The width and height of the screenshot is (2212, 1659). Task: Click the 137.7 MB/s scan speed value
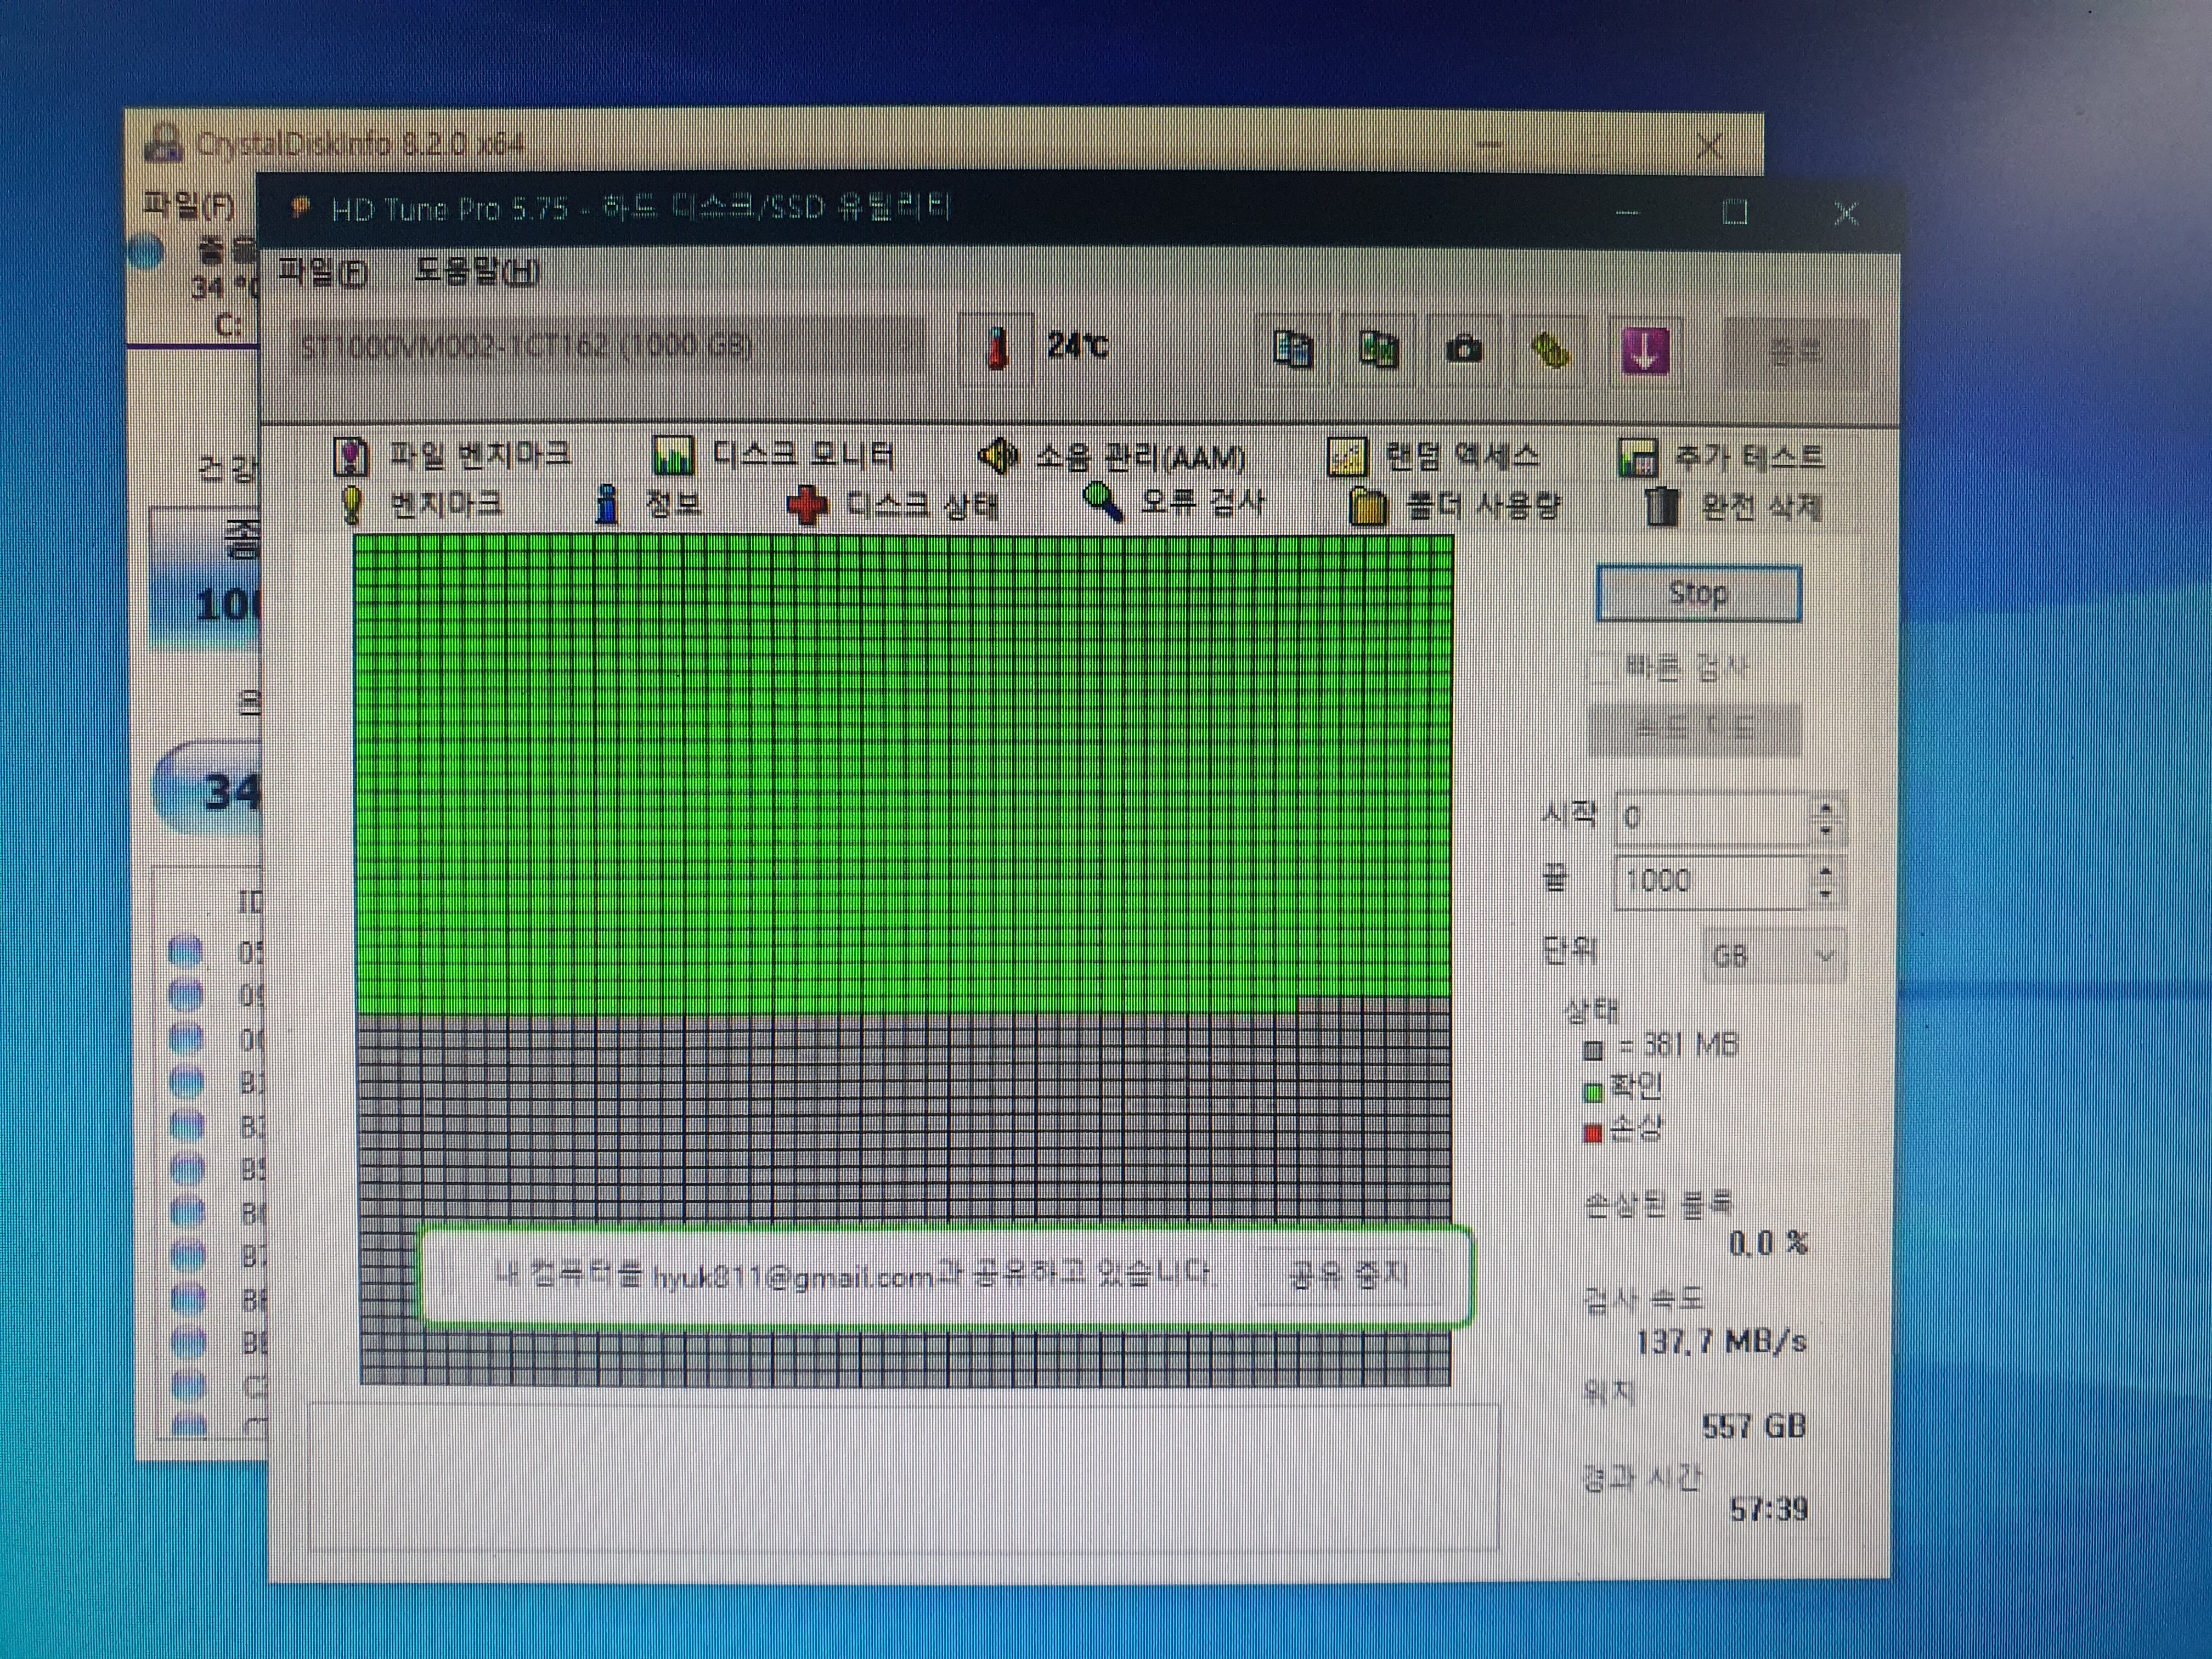[1721, 1341]
